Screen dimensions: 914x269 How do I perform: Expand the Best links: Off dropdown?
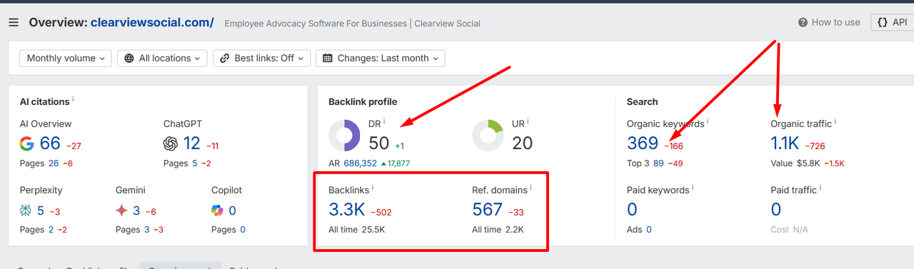(x=262, y=59)
